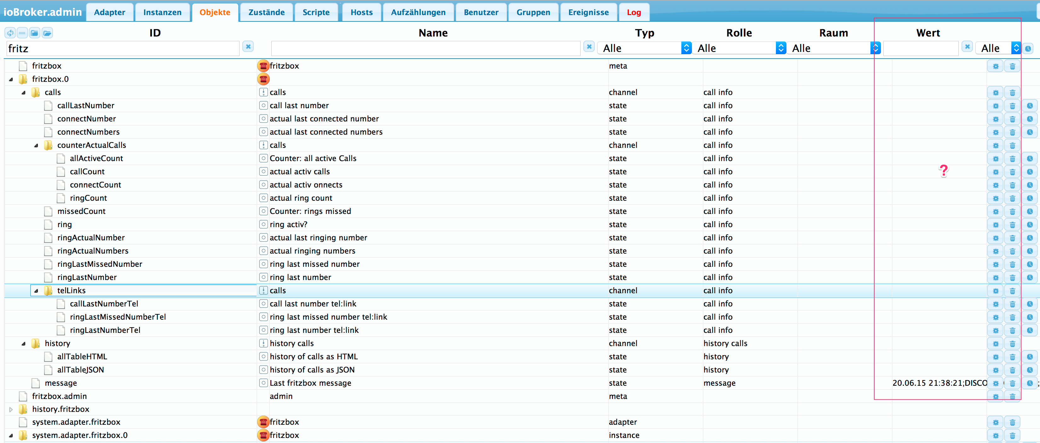Select the callLastNumberTel tree row
This screenshot has width=1040, height=443.
click(104, 304)
